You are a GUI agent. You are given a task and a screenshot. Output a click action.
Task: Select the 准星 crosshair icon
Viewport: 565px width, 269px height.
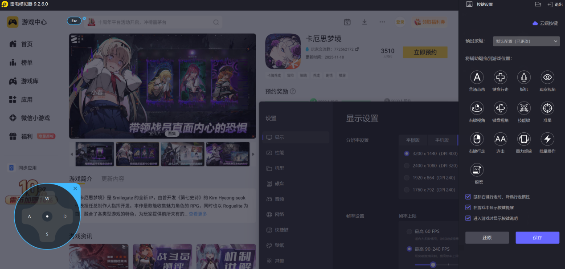(548, 108)
